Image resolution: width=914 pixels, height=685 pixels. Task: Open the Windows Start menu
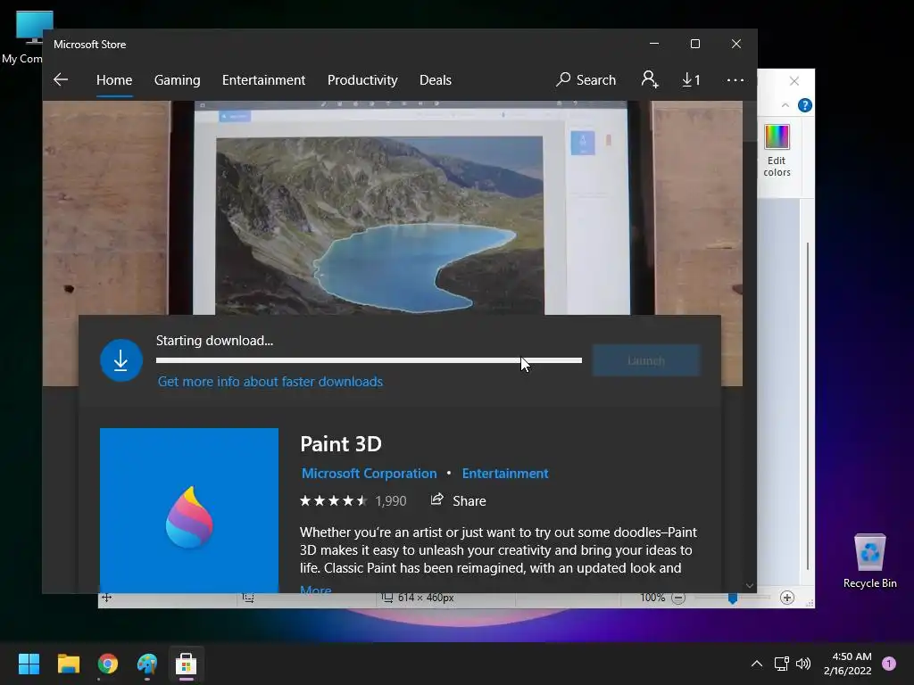[29, 664]
